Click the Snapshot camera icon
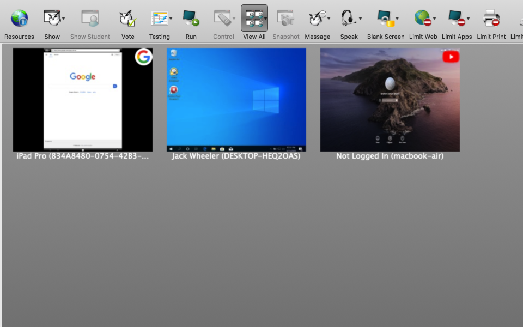523x327 pixels. pyautogui.click(x=285, y=19)
